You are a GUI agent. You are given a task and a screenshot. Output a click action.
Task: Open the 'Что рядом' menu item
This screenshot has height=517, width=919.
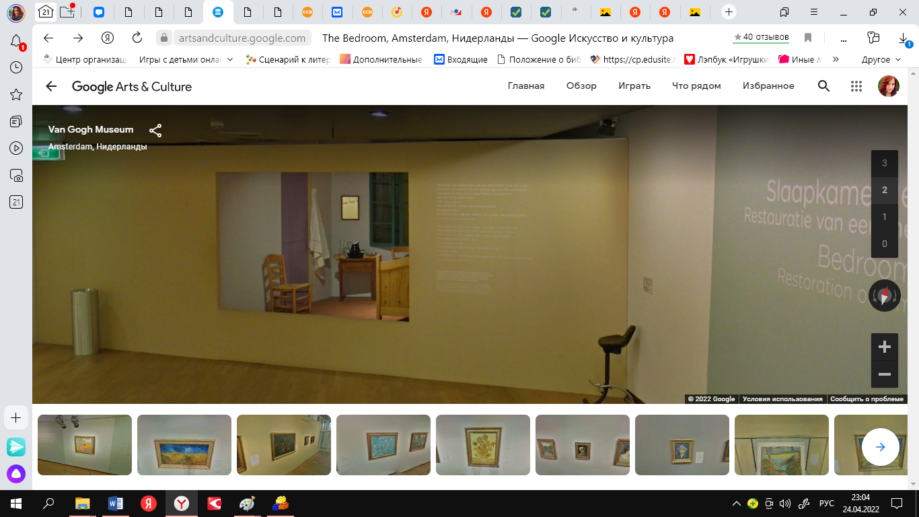696,85
